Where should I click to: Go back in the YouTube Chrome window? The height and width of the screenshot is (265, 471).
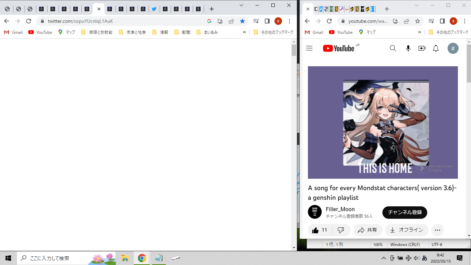(307, 21)
